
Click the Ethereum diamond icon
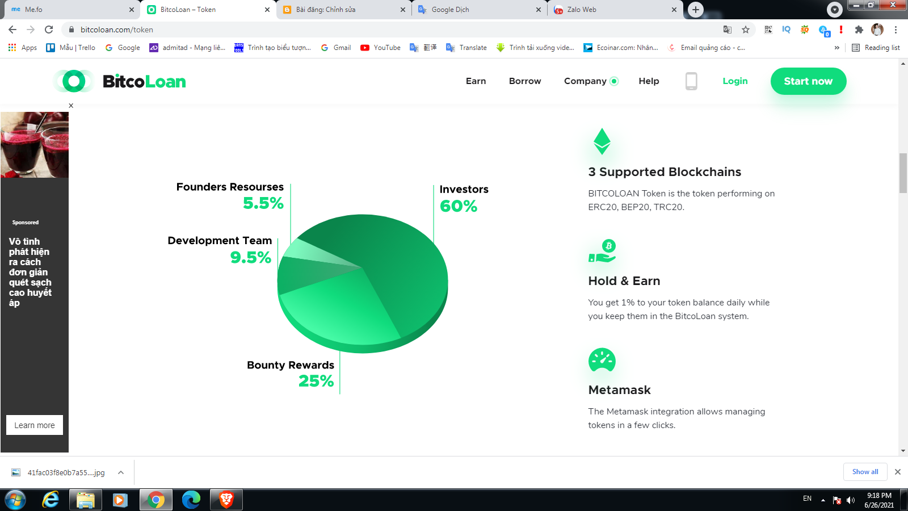(x=602, y=141)
